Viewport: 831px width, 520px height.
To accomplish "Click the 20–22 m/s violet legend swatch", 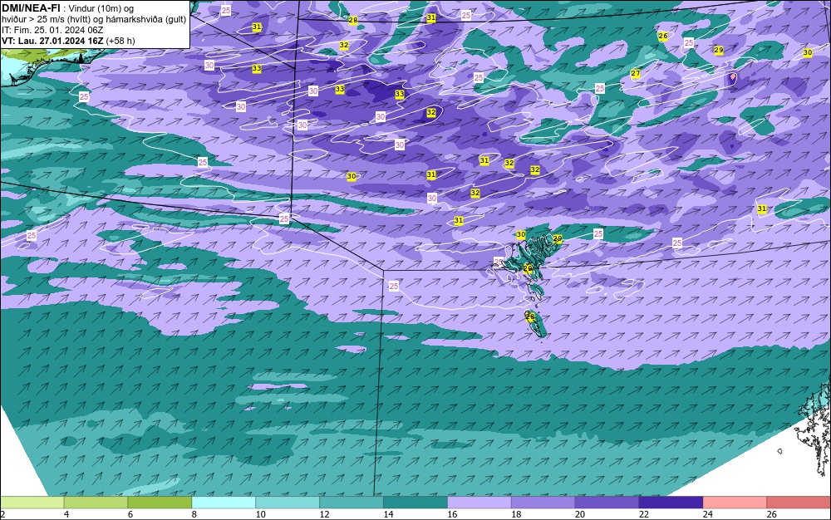I will (x=607, y=503).
